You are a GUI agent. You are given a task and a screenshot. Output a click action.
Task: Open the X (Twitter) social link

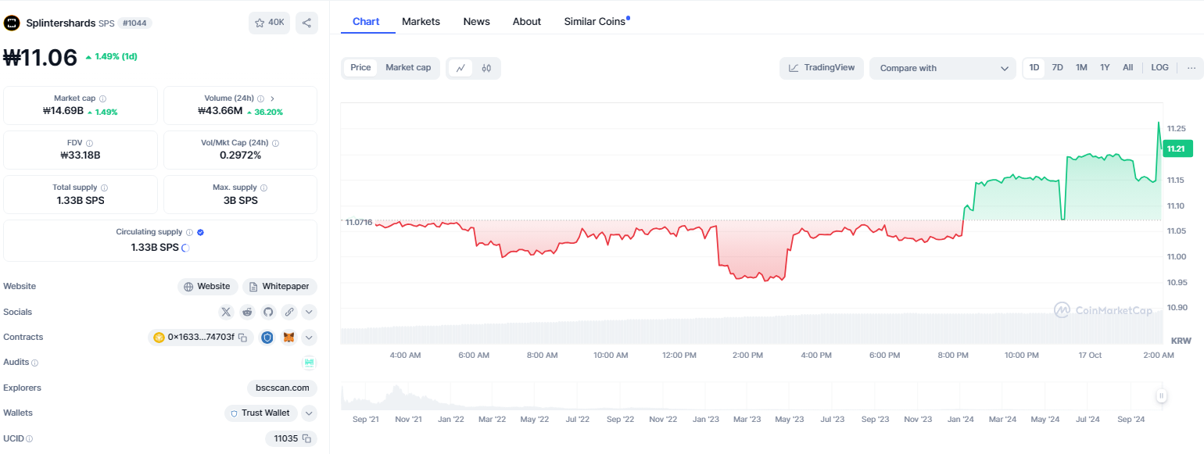pos(226,312)
